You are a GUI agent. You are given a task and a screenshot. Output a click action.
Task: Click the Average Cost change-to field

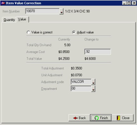(98, 52)
